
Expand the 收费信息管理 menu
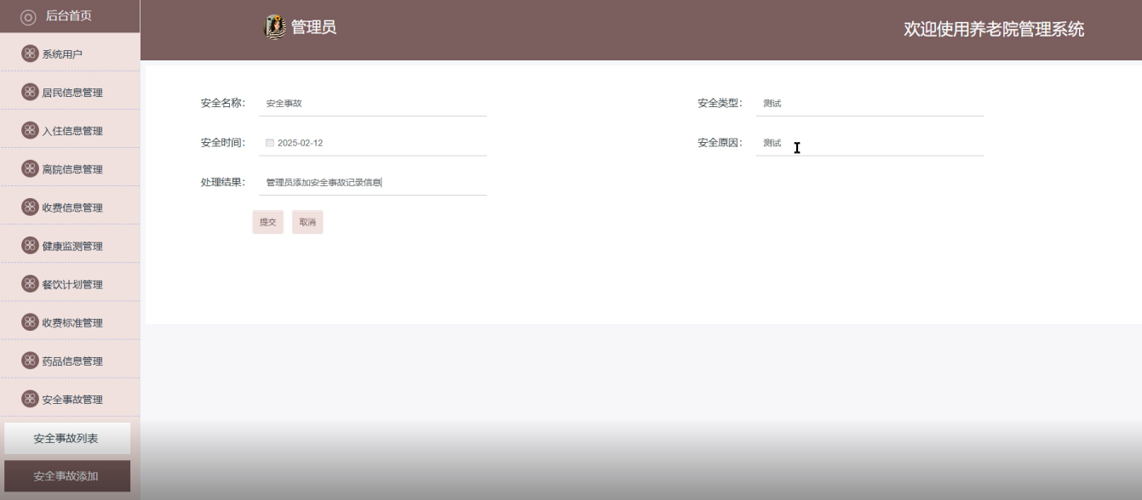point(70,207)
